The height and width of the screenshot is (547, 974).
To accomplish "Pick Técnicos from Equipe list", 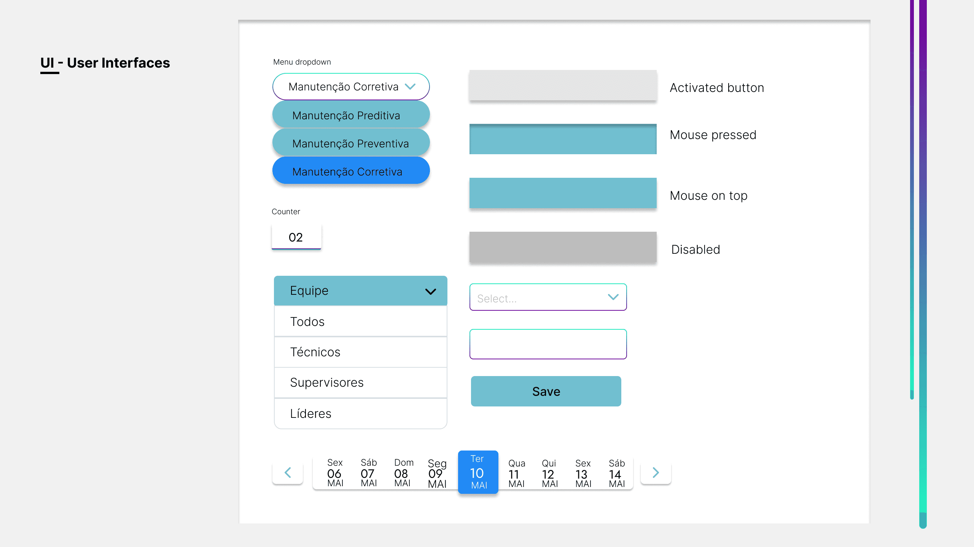I will [x=360, y=352].
